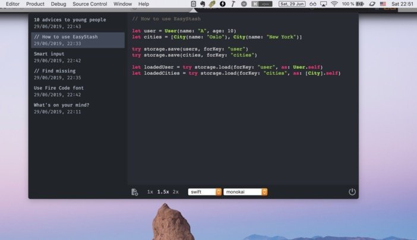
Task: Open the Editor menu
Action: tap(12, 4)
